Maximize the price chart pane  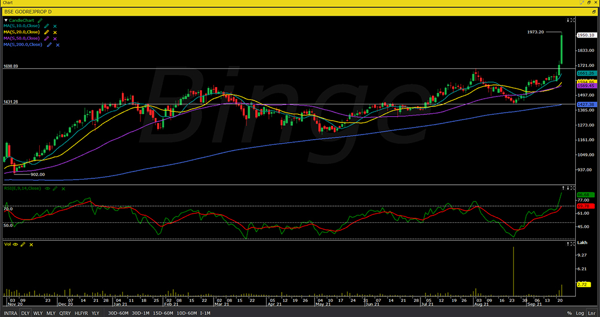point(572,20)
